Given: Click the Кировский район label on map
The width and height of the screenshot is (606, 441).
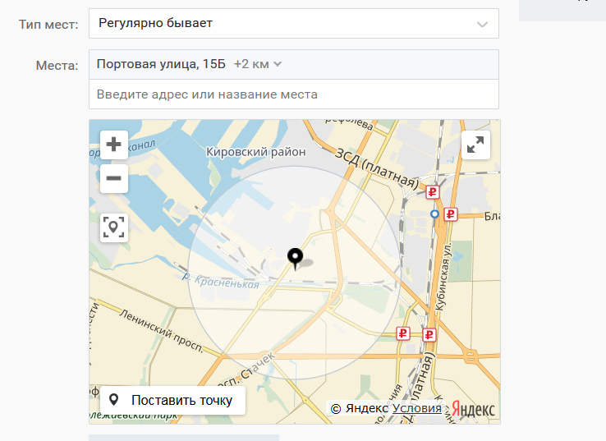Looking at the screenshot, I should tap(255, 152).
